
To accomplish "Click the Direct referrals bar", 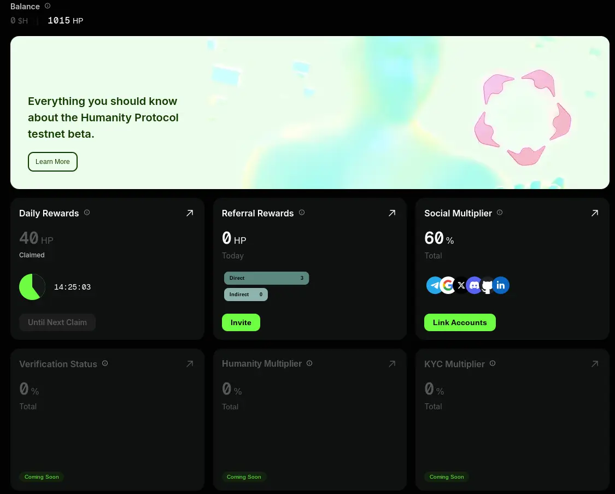I will click(x=266, y=278).
